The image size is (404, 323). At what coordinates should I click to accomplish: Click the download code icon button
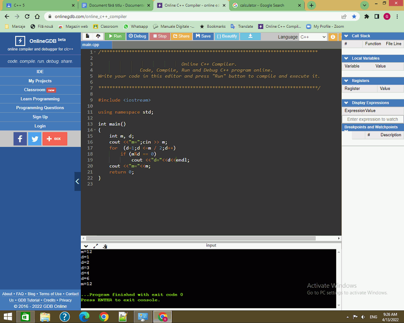(x=250, y=36)
